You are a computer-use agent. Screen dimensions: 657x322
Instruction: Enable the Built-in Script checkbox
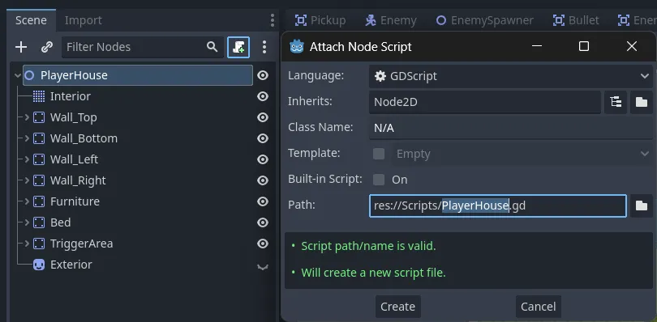point(379,180)
